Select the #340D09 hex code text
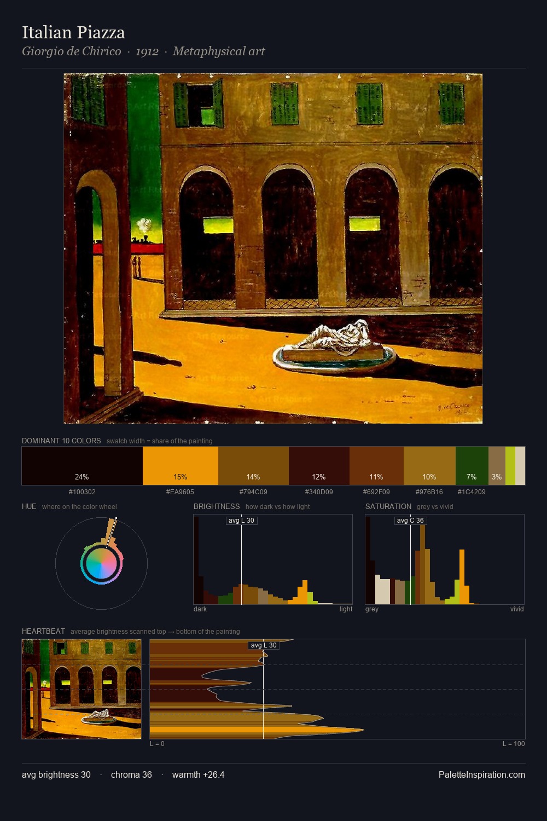547x821 pixels. pyautogui.click(x=319, y=492)
